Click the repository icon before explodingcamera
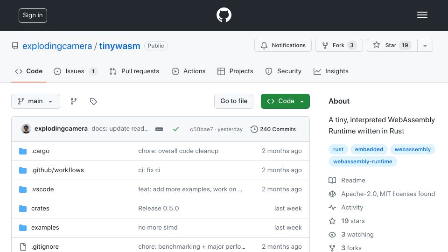The height and width of the screenshot is (252, 448). click(15, 46)
